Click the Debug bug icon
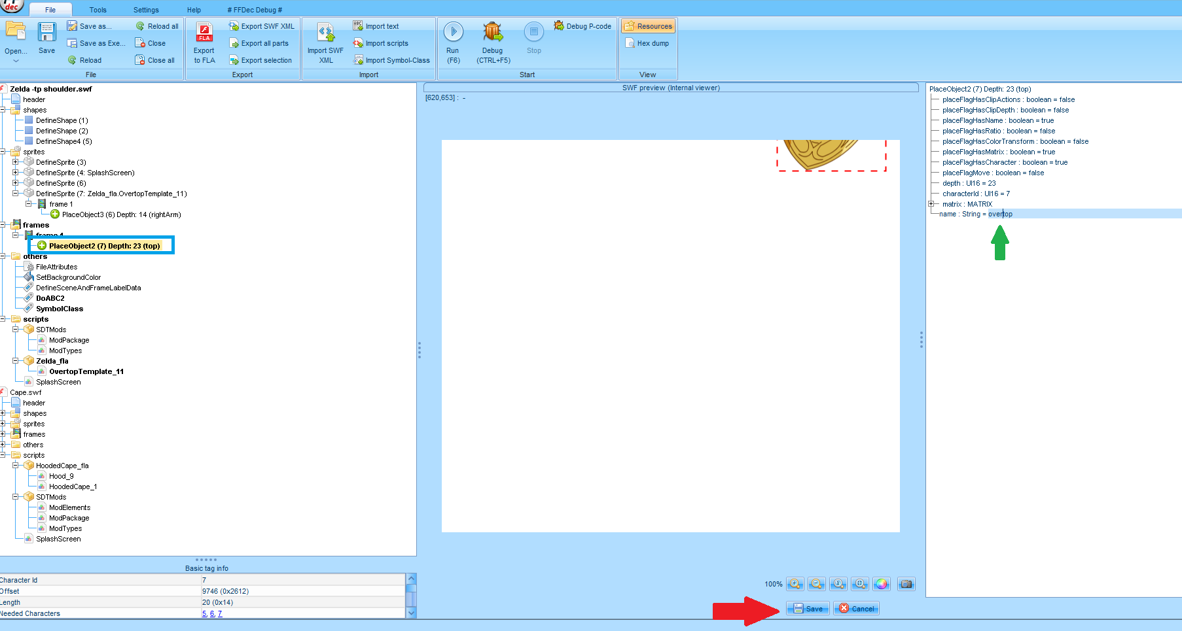1182x631 pixels. click(492, 31)
